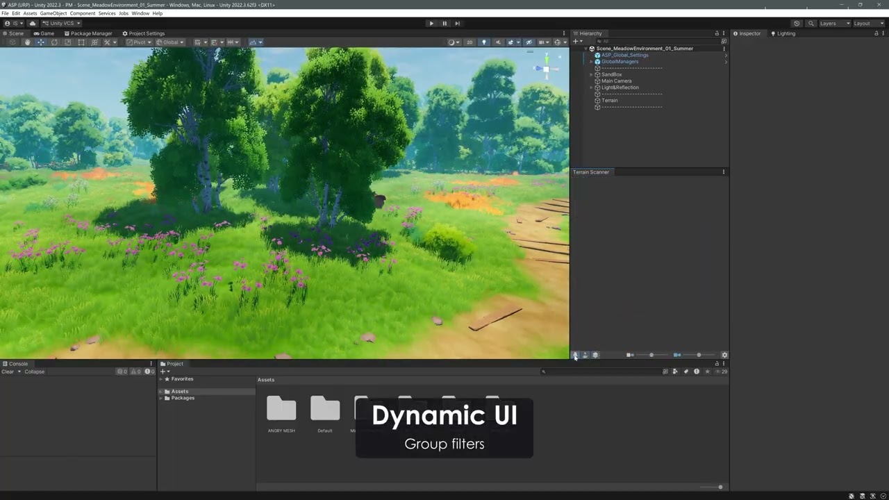Open the Pivot dropdown
The image size is (889, 500).
click(x=138, y=42)
